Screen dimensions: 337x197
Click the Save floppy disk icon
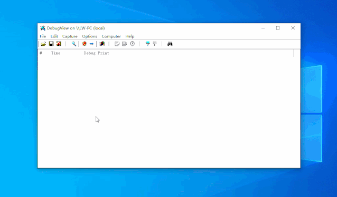[x=51, y=44]
